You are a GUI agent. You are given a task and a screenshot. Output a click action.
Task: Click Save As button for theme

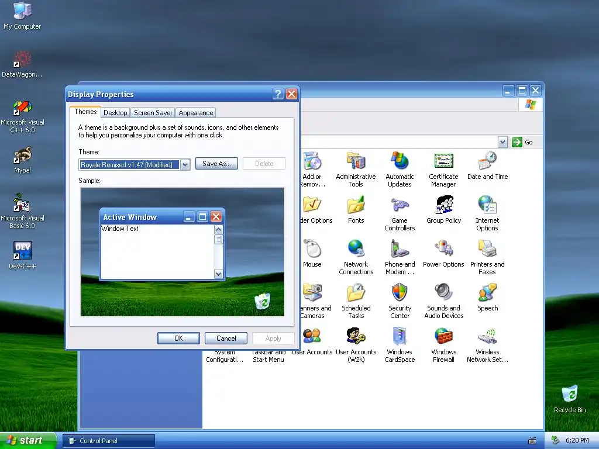[216, 164]
